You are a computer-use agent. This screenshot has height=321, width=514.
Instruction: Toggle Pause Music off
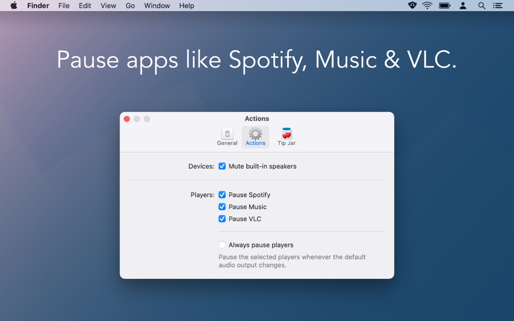click(x=222, y=206)
